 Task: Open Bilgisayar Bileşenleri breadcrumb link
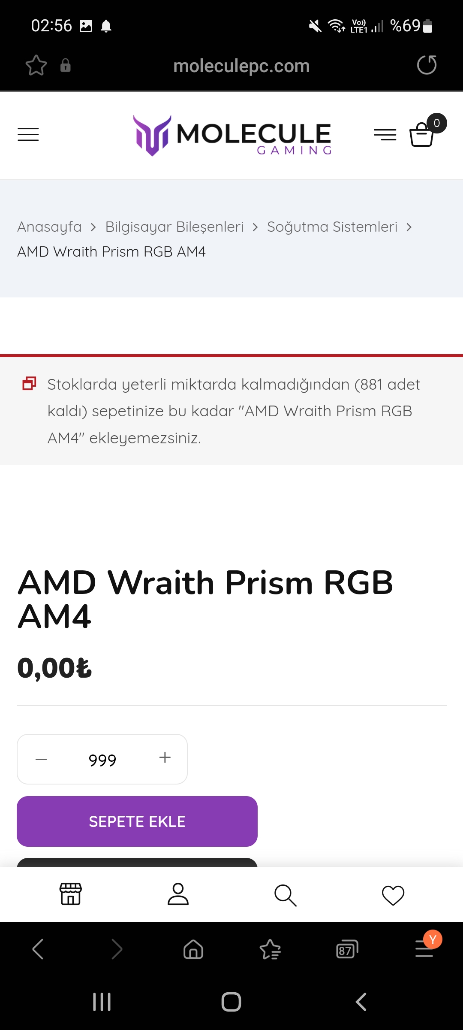pyautogui.click(x=174, y=227)
